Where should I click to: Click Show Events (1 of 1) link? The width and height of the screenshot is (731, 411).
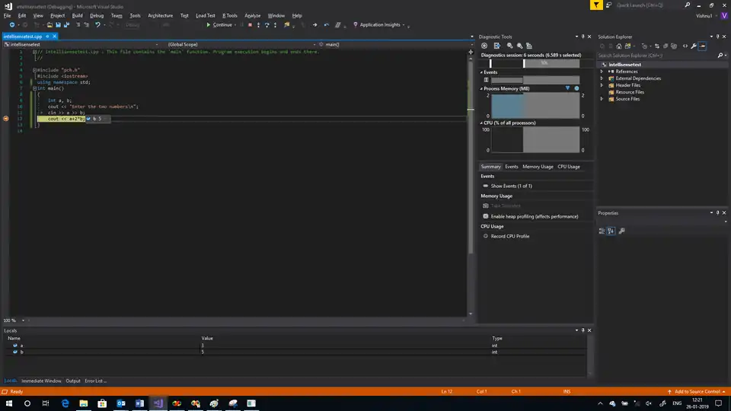pyautogui.click(x=511, y=186)
